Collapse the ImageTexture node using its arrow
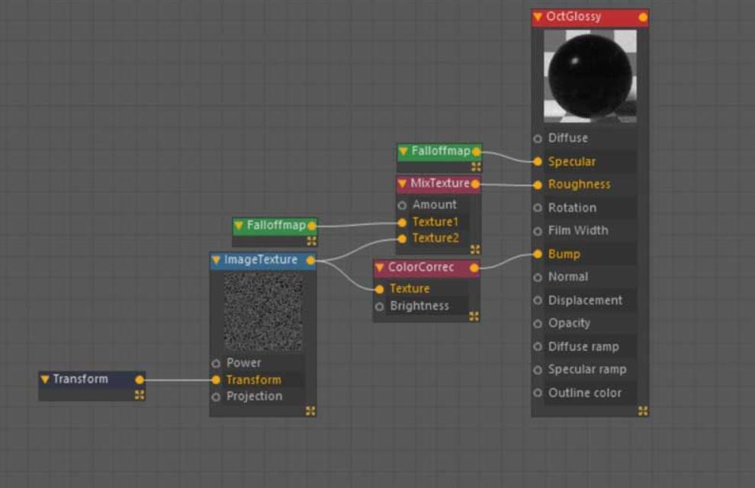Image resolution: width=755 pixels, height=488 pixels. (217, 261)
